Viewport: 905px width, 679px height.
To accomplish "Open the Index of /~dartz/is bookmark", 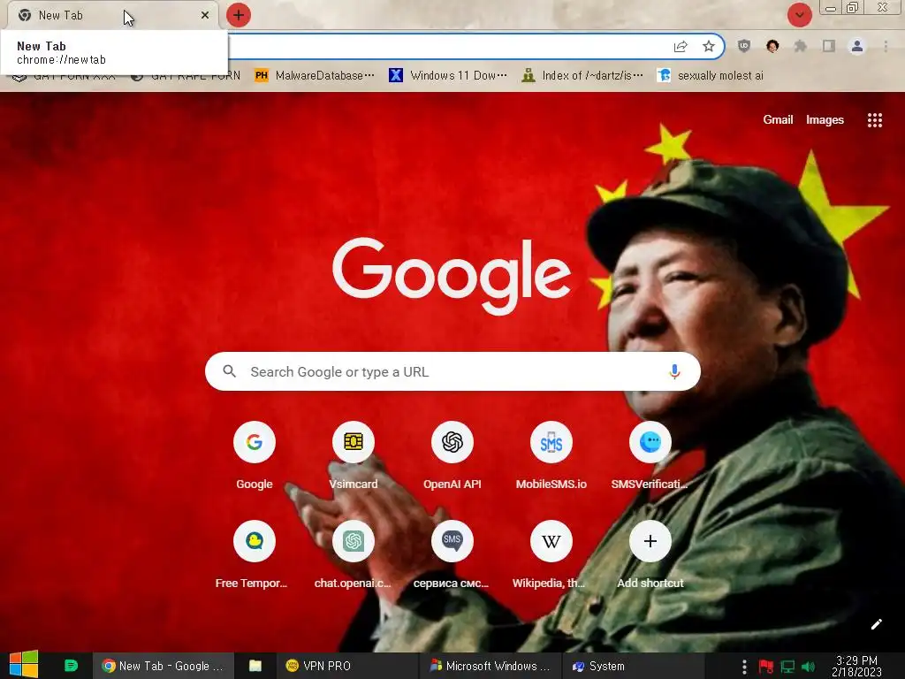I will pos(582,76).
